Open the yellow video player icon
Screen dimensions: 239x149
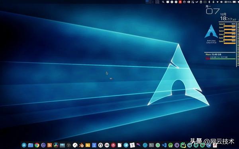(88, 145)
